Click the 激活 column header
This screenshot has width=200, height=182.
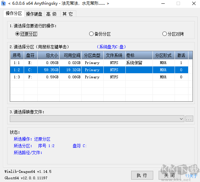[x=181, y=55]
